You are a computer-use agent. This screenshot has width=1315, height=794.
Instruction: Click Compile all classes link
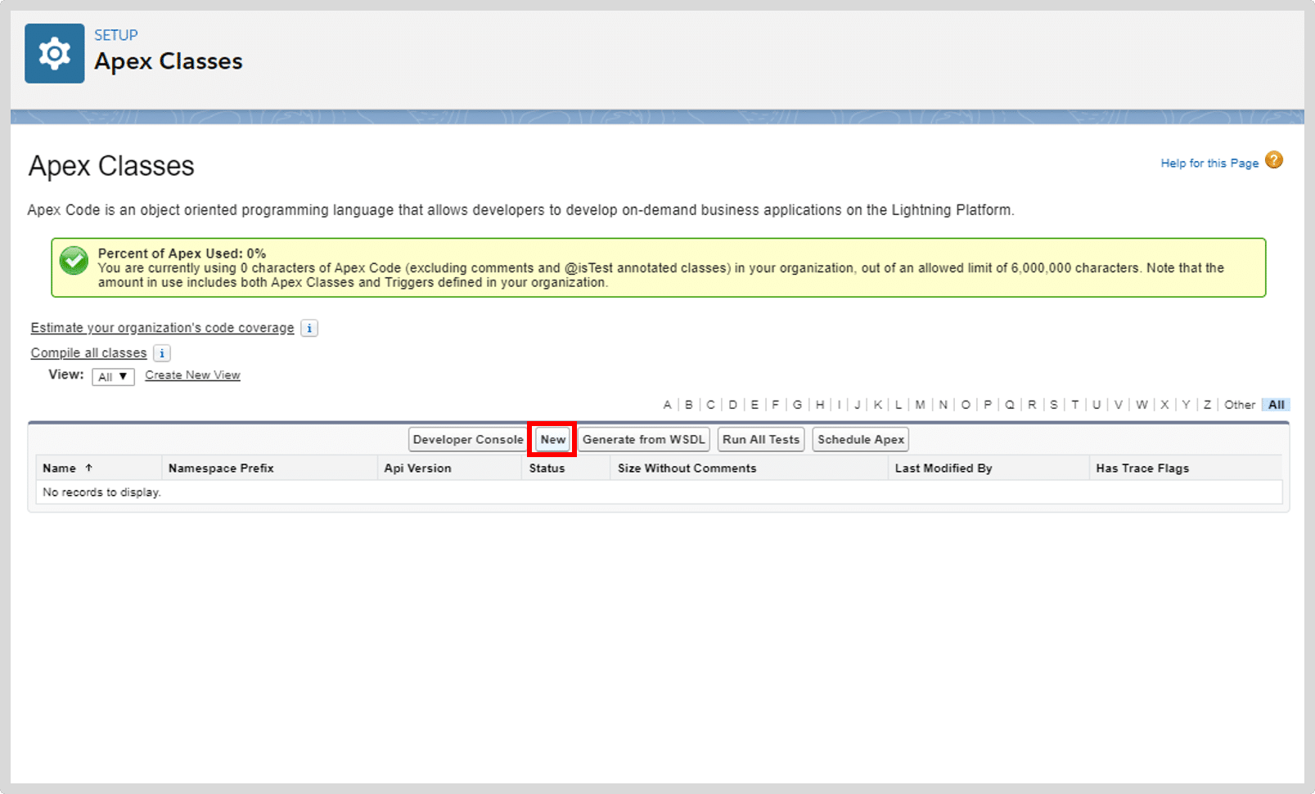point(88,353)
